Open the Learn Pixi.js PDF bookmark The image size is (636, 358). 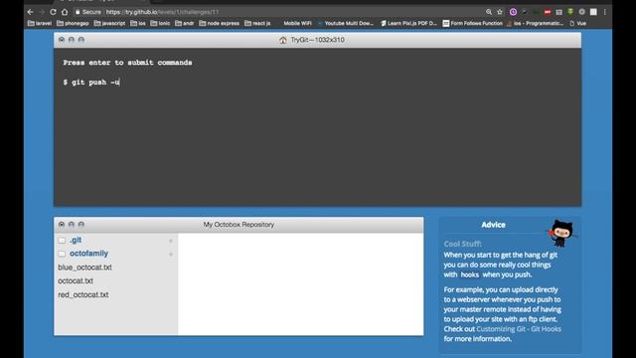(x=408, y=23)
